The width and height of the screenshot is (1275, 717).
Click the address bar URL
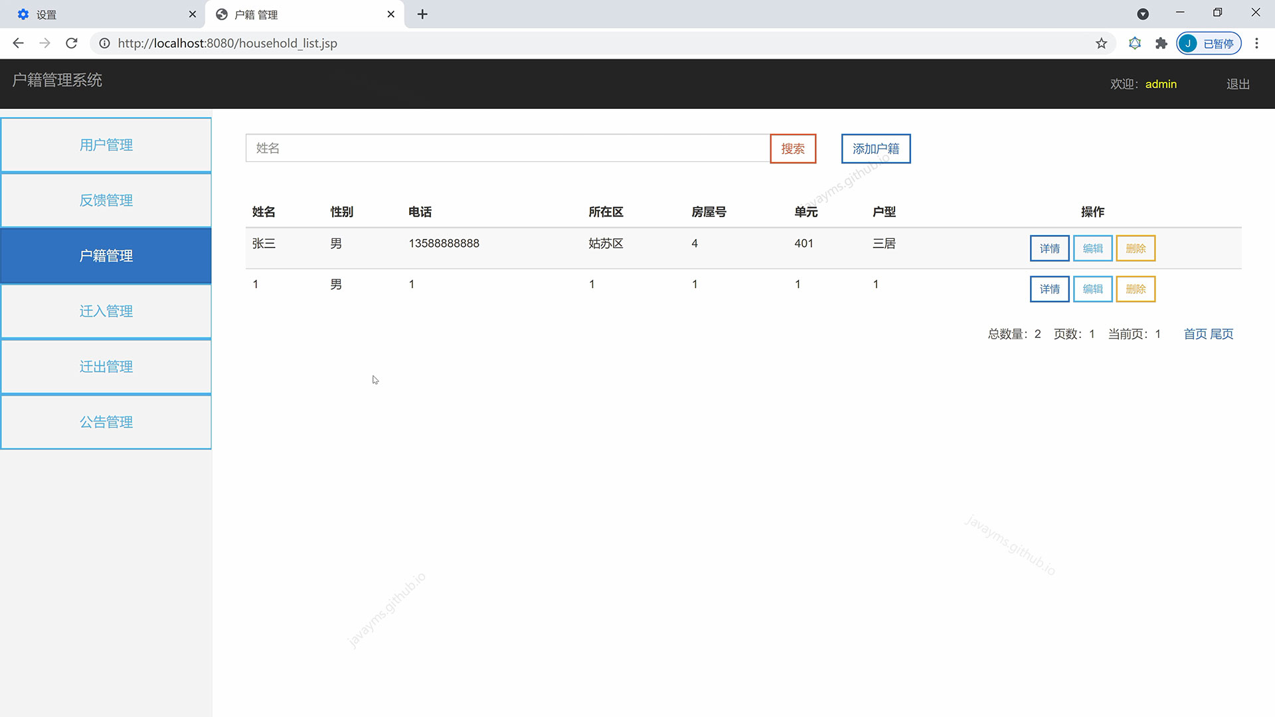click(227, 43)
